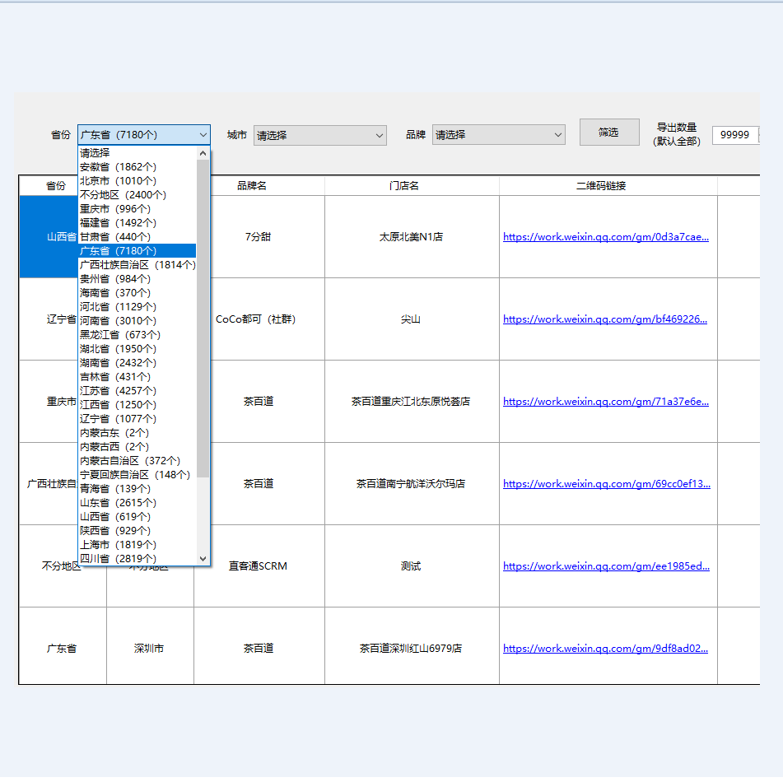Click the 门店名 column header
Viewport: 783px width, 782px height.
point(403,186)
